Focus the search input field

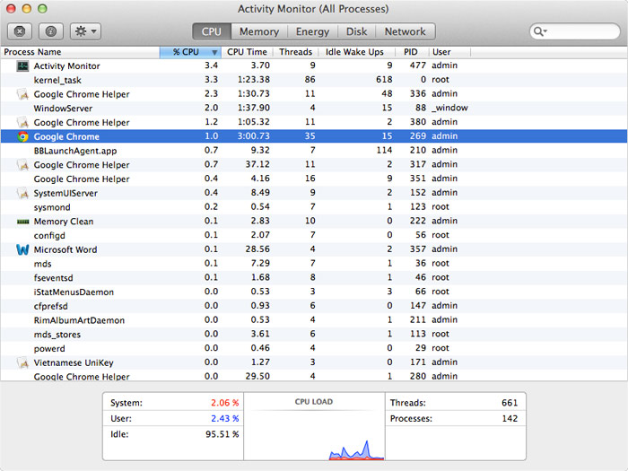tap(575, 31)
